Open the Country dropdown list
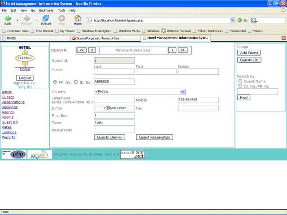Viewport: 287px width, 215px height. (x=183, y=92)
